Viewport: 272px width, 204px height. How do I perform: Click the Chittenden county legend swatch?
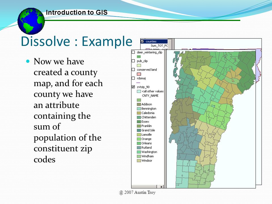point(139,117)
